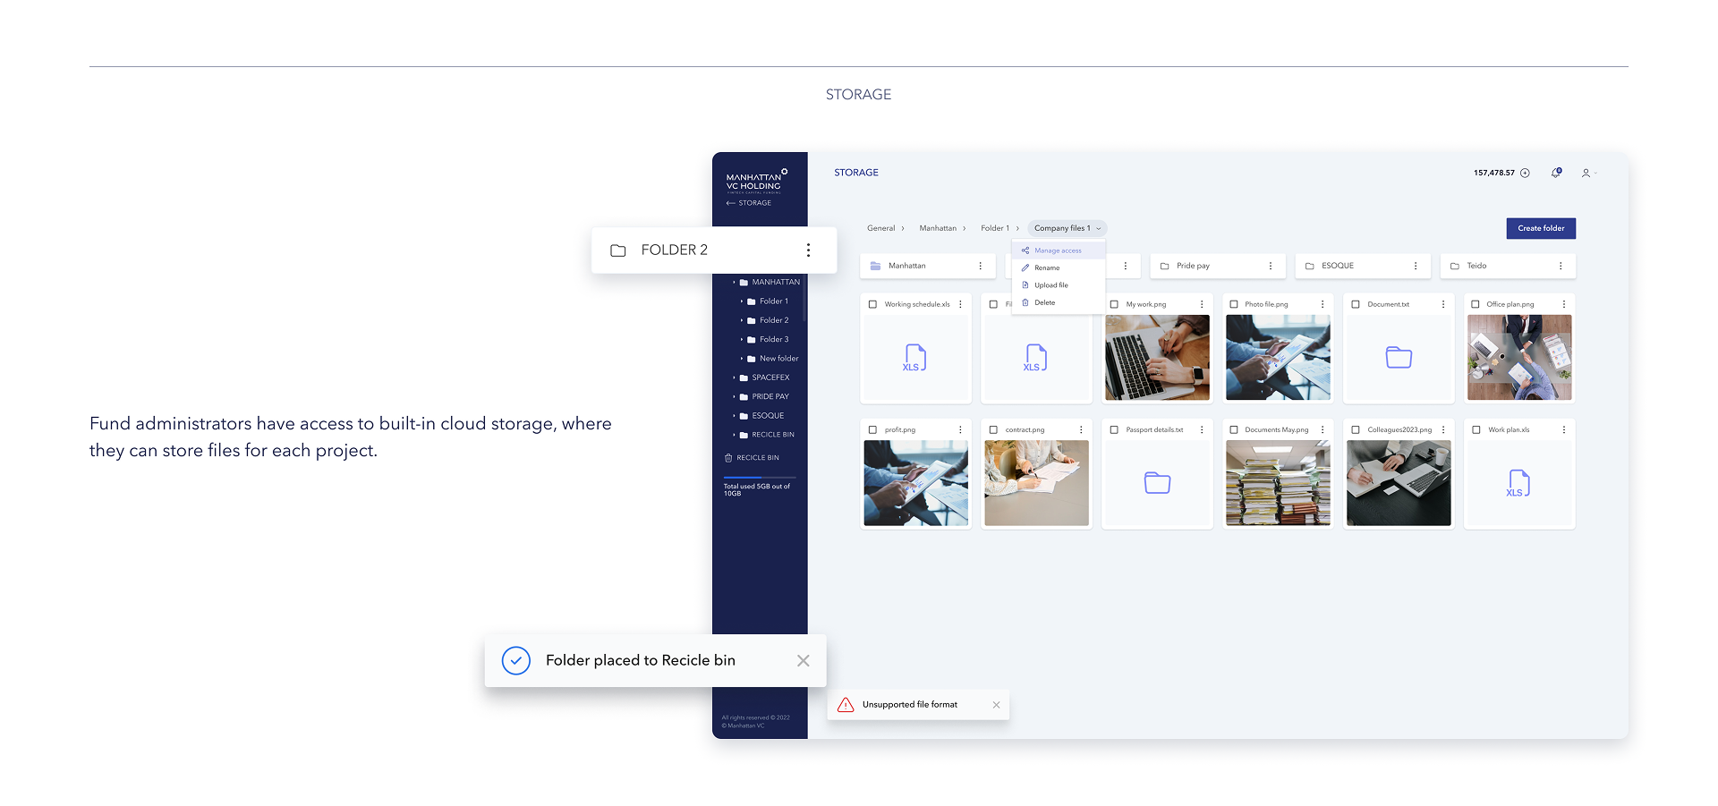Select the Work plan.xls checkbox

(1476, 430)
